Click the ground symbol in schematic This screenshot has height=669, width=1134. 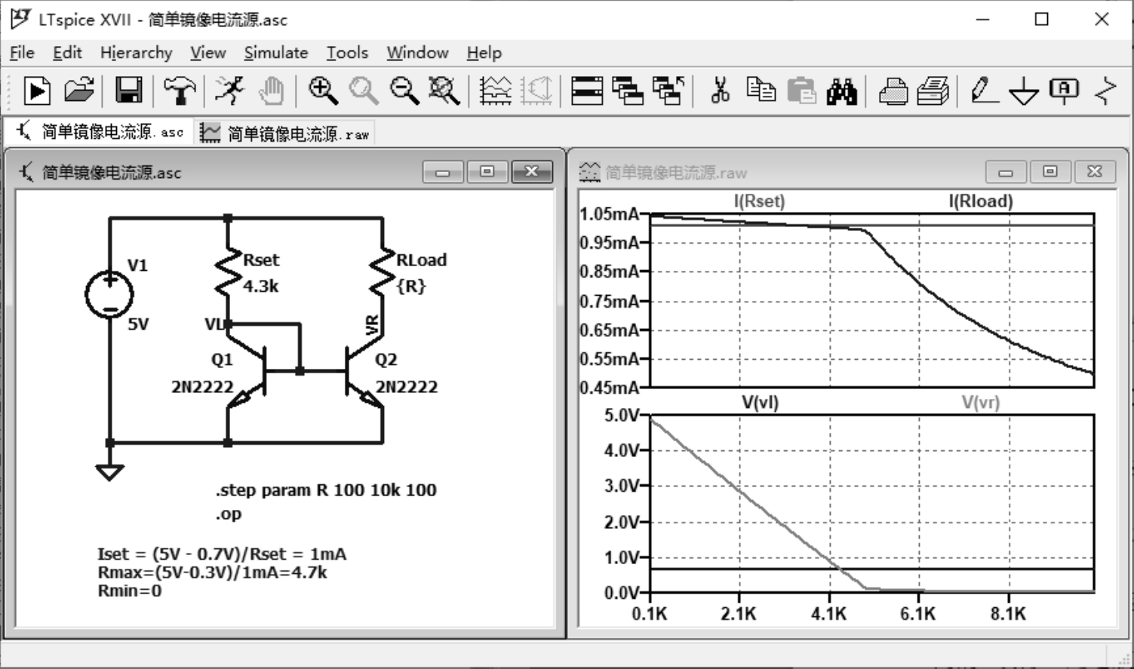click(x=109, y=471)
